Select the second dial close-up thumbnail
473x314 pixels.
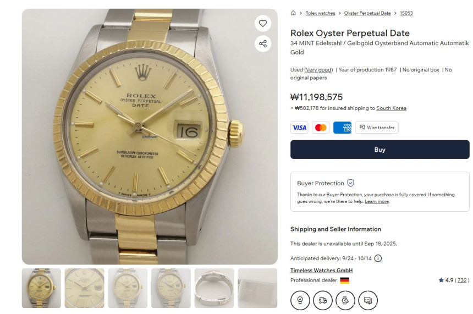[84, 288]
